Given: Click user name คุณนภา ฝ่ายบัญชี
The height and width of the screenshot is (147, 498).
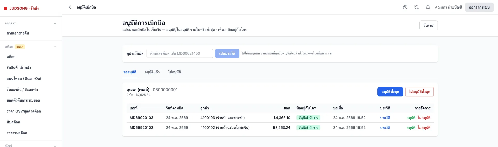Looking at the screenshot, I should click(448, 7).
